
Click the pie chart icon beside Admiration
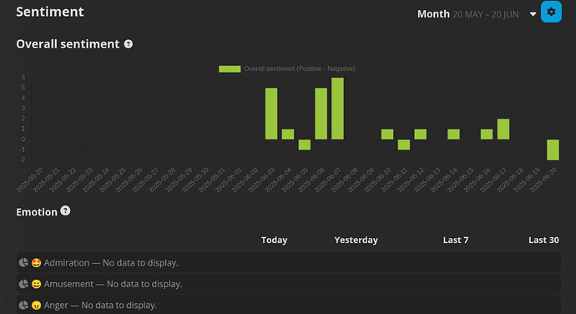click(x=23, y=262)
